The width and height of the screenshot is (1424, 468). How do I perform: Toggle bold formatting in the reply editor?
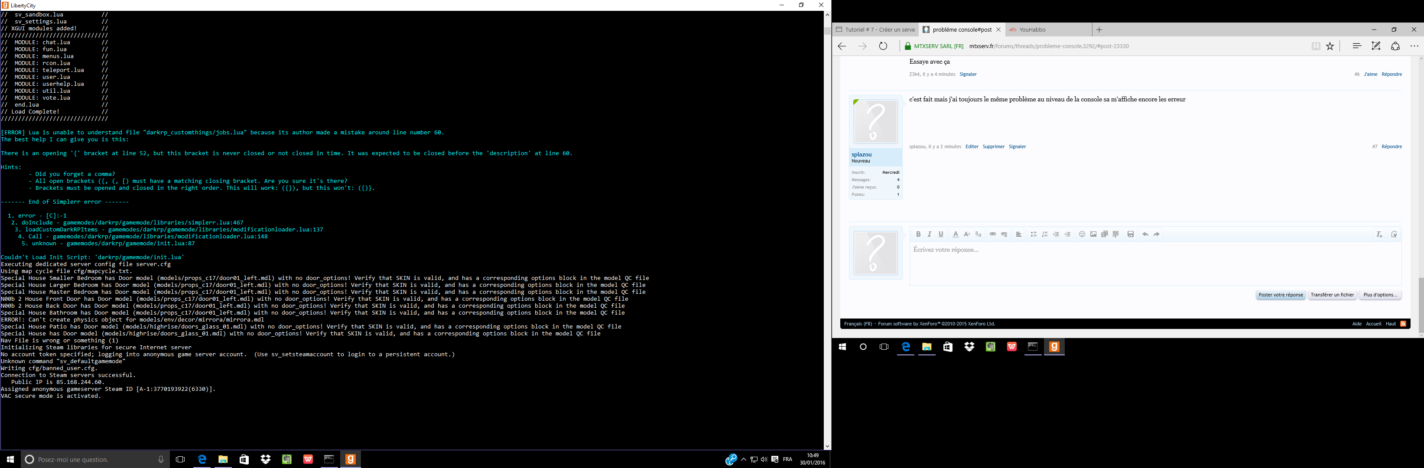point(918,234)
